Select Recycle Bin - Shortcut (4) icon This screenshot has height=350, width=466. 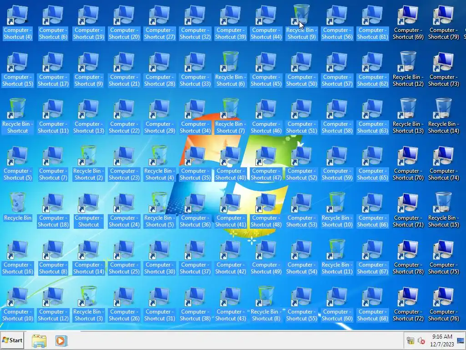(x=160, y=164)
